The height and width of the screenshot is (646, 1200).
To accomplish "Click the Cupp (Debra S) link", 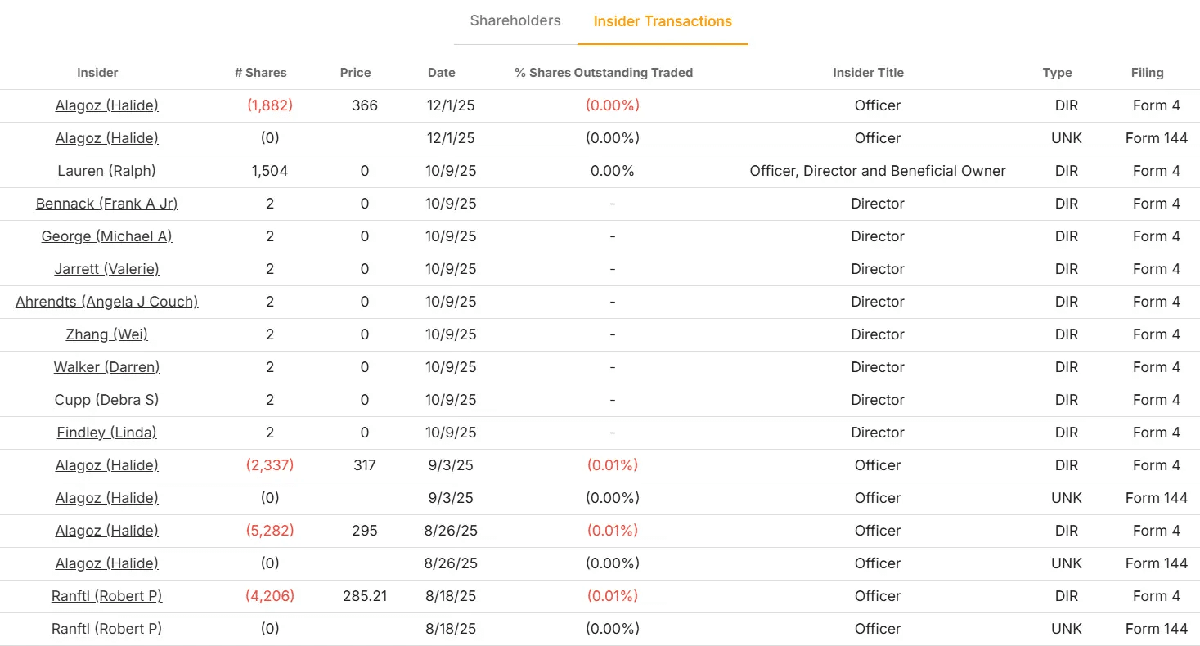I will pos(107,400).
